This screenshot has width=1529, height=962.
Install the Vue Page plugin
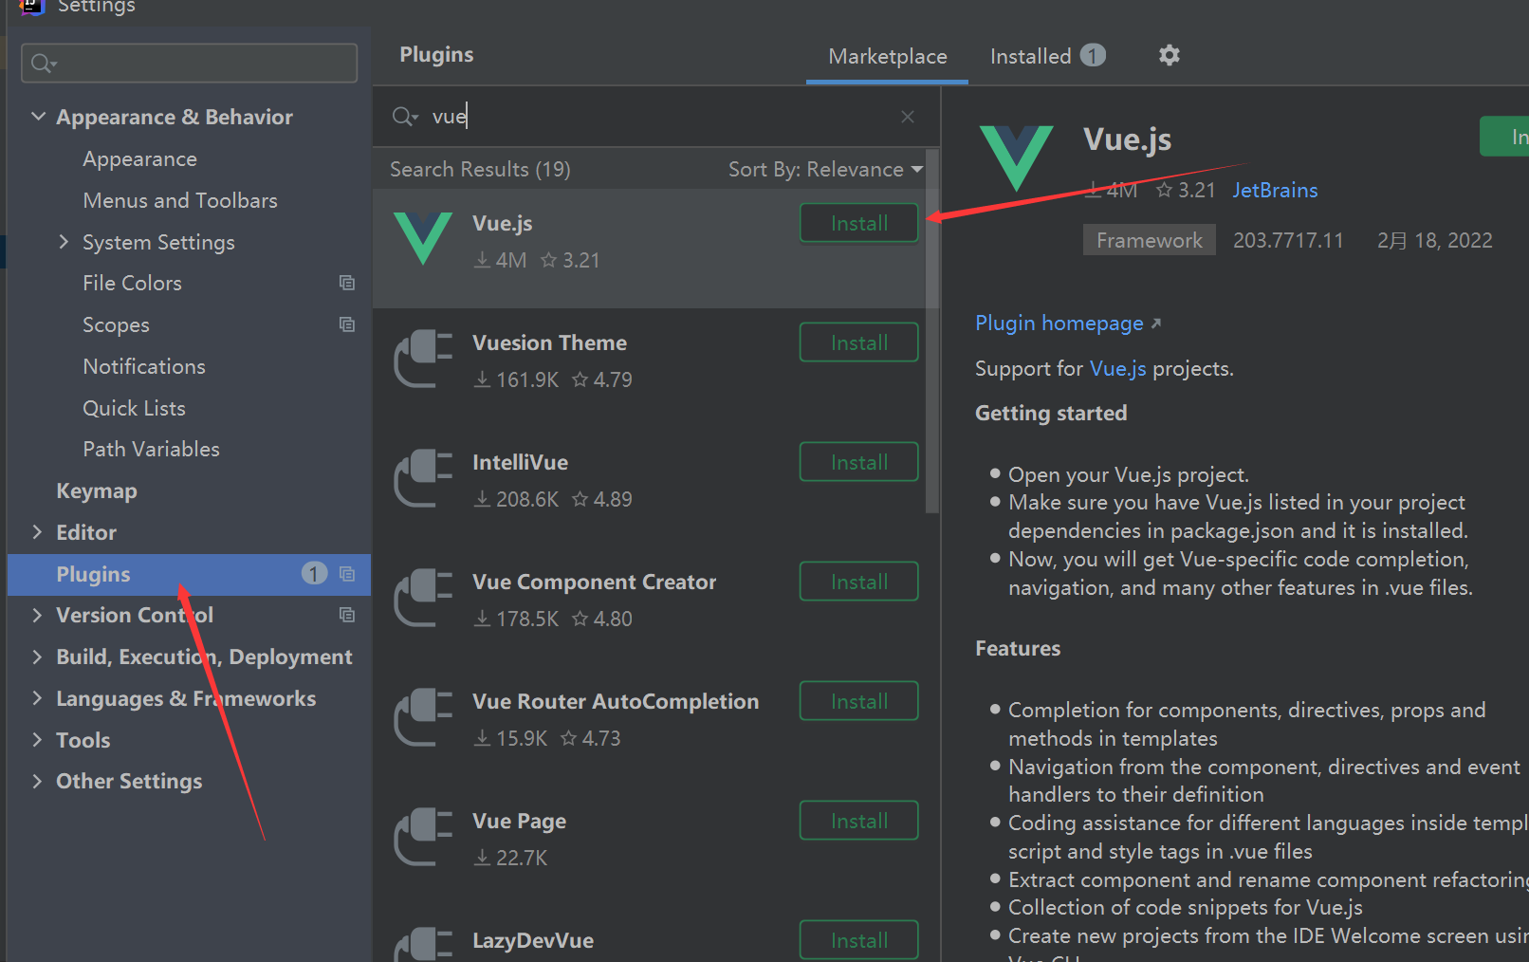(x=859, y=821)
